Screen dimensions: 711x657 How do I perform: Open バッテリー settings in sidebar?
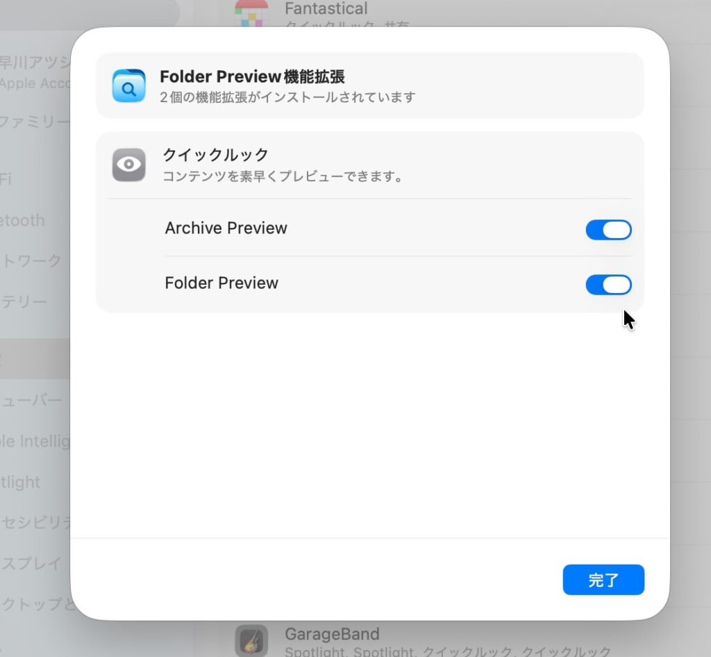24,301
